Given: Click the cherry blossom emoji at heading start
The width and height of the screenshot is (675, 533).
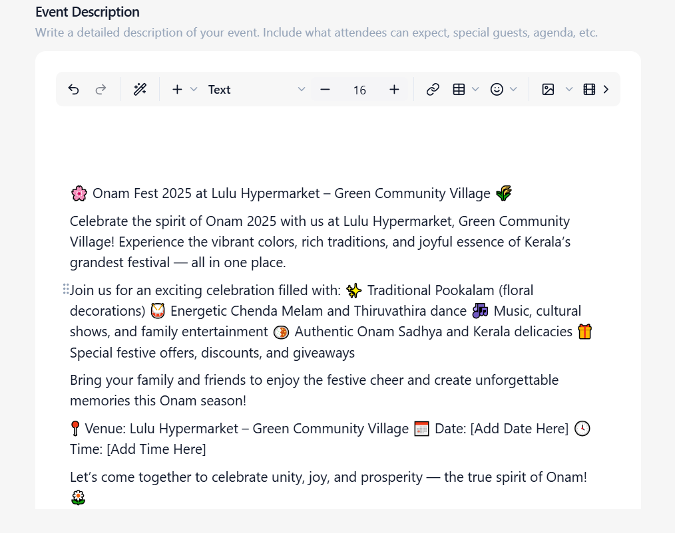Looking at the screenshot, I should (x=79, y=193).
